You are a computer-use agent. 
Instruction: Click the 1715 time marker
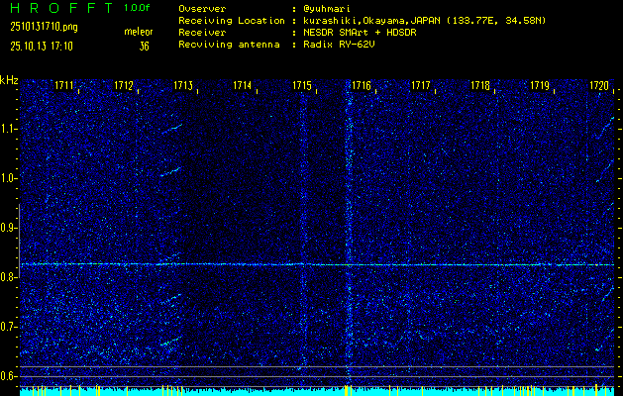point(302,87)
